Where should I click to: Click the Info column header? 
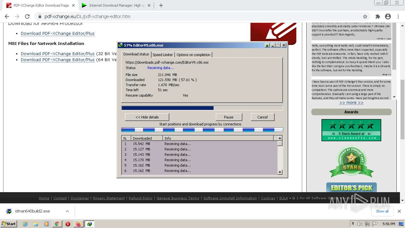point(218,138)
